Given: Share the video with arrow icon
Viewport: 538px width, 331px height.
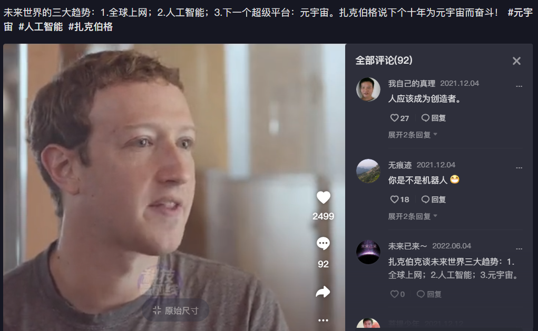Looking at the screenshot, I should click(x=323, y=292).
